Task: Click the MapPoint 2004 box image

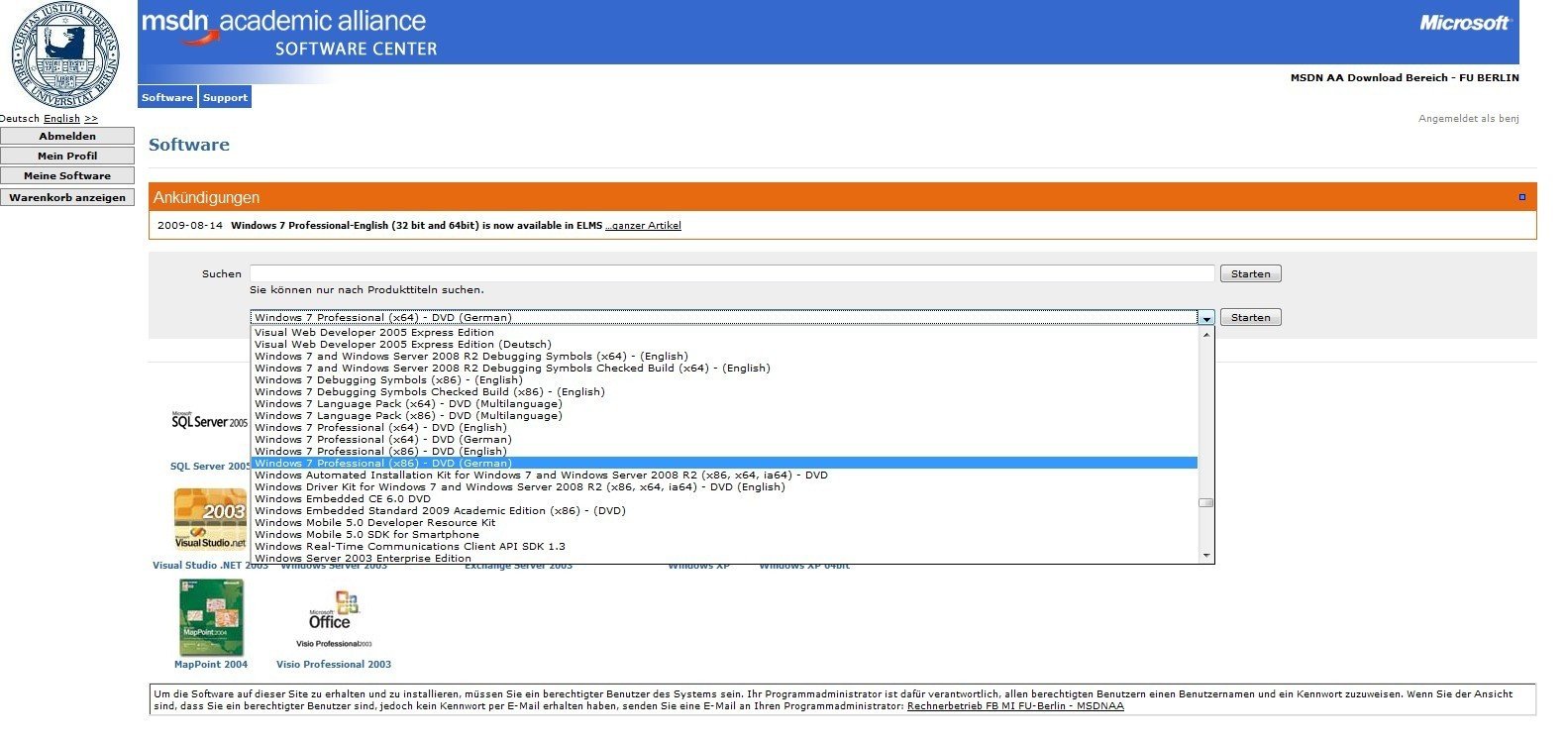Action: [x=211, y=618]
